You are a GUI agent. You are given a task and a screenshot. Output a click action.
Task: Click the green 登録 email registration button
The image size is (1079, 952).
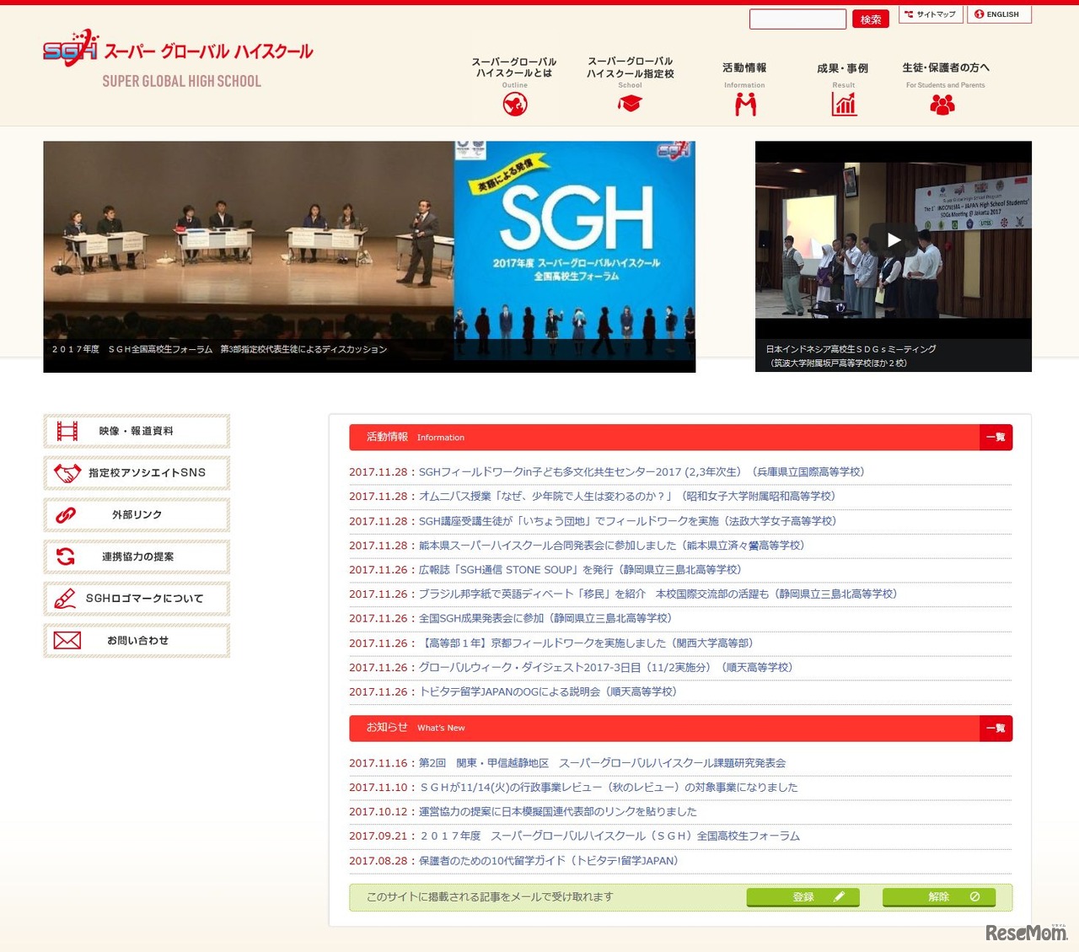pos(802,897)
